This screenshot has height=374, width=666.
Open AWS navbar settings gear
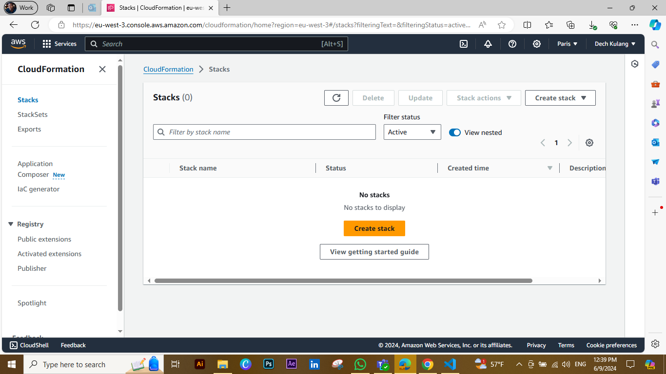pos(537,44)
